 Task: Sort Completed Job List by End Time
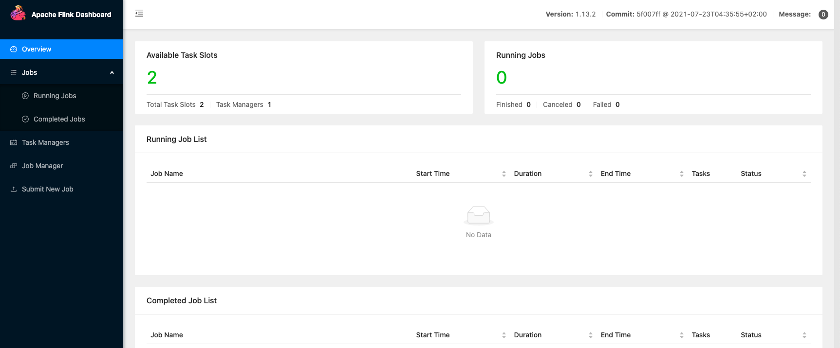[682, 335]
